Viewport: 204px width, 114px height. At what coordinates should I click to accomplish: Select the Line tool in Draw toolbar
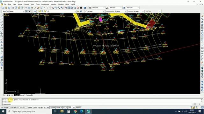[x=2, y=16]
